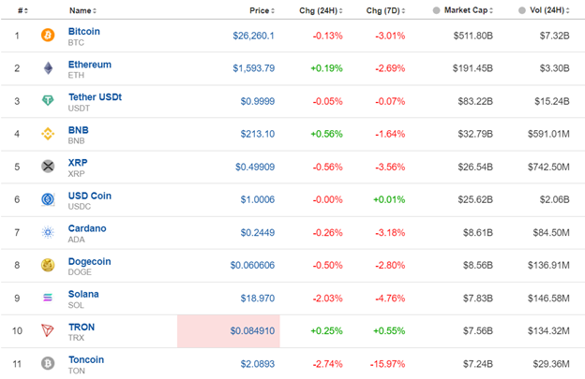585x379 pixels.
Task: Click USD Coin price $1.0006
Action: pos(258,199)
